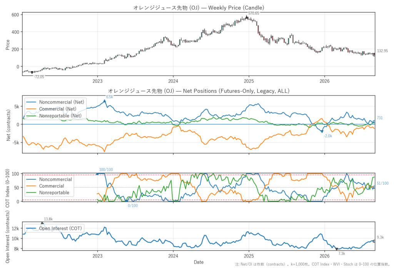394x269 pixels.
Task: Click the 132.95 latest price circle marker
Action: point(374,55)
